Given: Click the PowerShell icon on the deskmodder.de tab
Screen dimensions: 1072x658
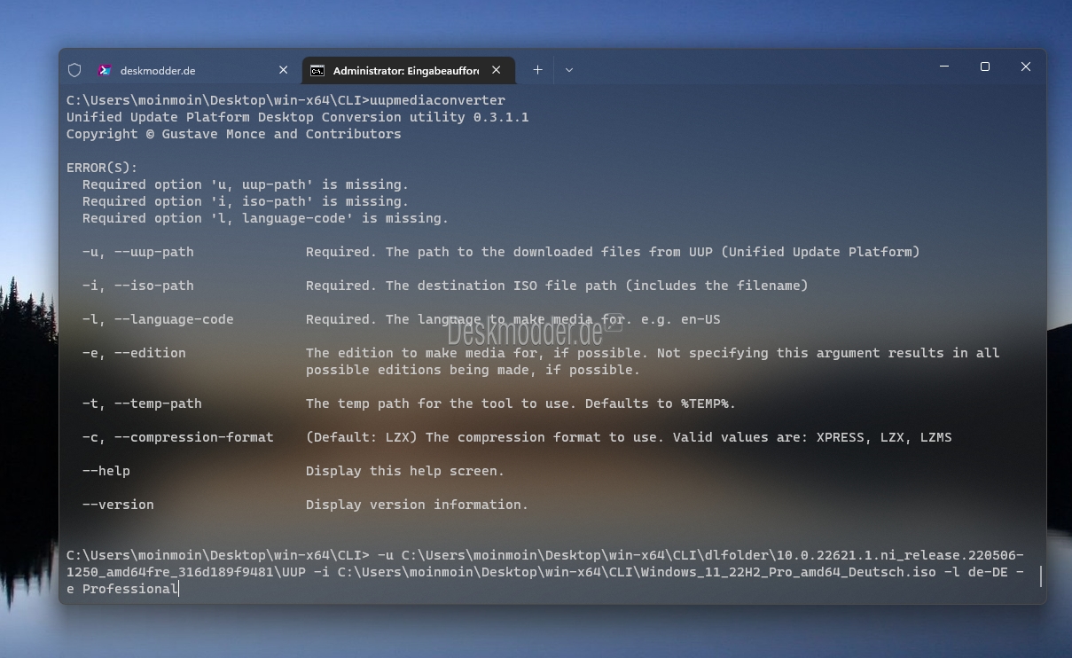Looking at the screenshot, I should [x=105, y=70].
